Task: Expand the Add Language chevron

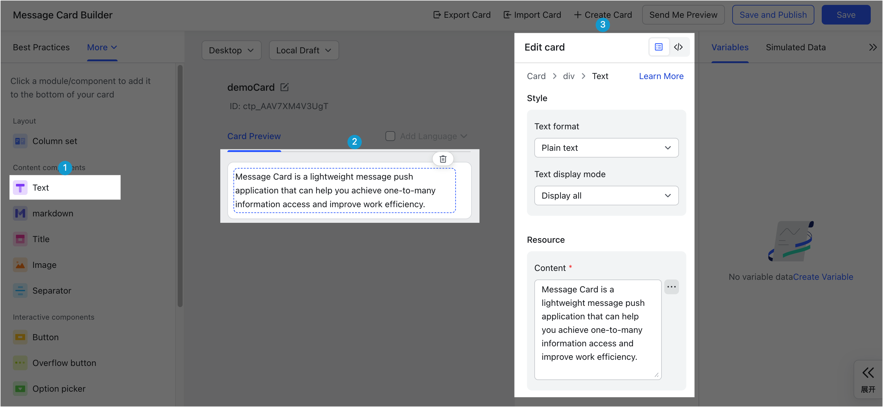Action: point(464,136)
